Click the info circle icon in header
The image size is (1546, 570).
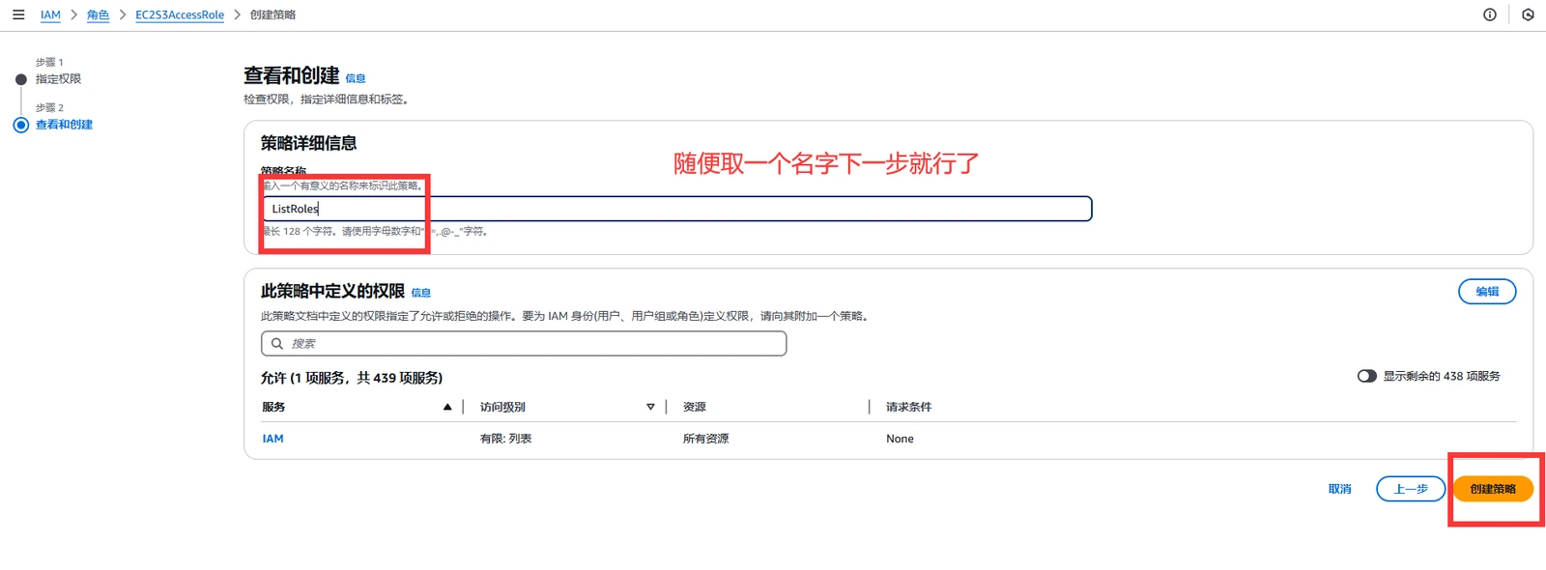click(x=1490, y=14)
